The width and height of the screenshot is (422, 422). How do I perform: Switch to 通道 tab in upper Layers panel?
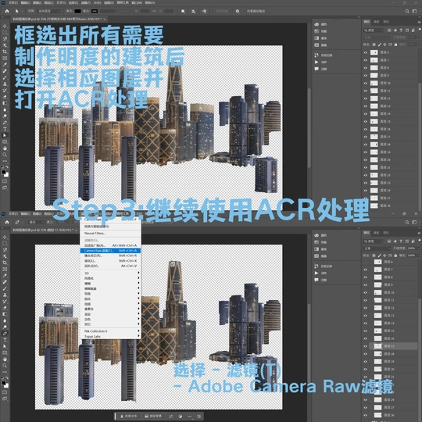(377, 22)
